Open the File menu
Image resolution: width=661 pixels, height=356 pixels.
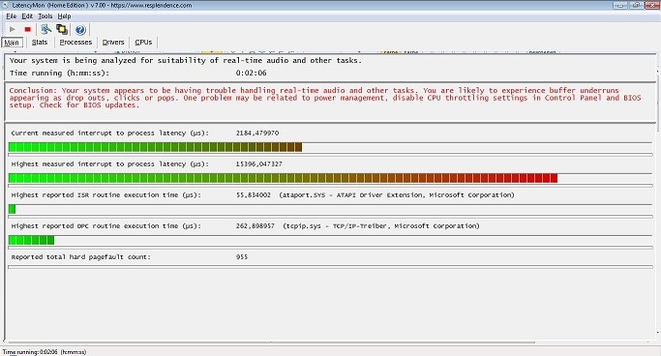click(11, 16)
